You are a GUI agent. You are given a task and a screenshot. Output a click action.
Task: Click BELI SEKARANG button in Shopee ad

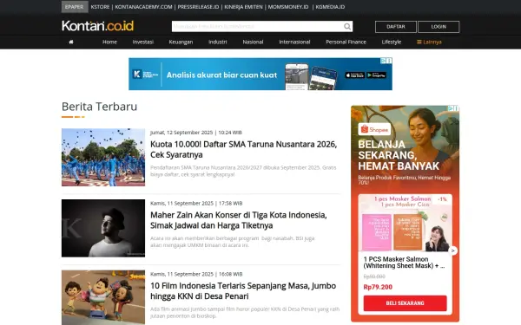(x=405, y=303)
